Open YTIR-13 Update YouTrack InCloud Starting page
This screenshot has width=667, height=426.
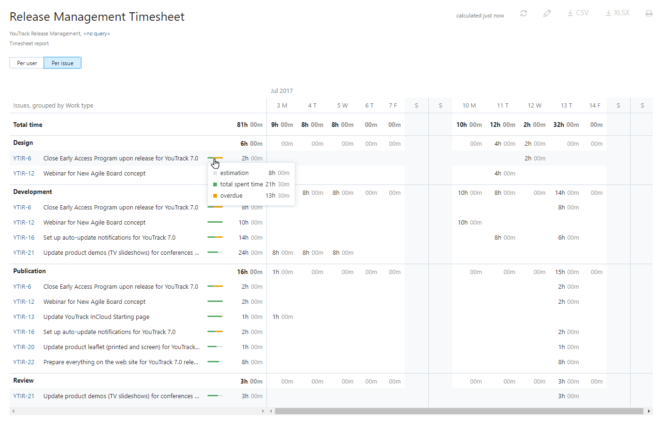point(24,317)
